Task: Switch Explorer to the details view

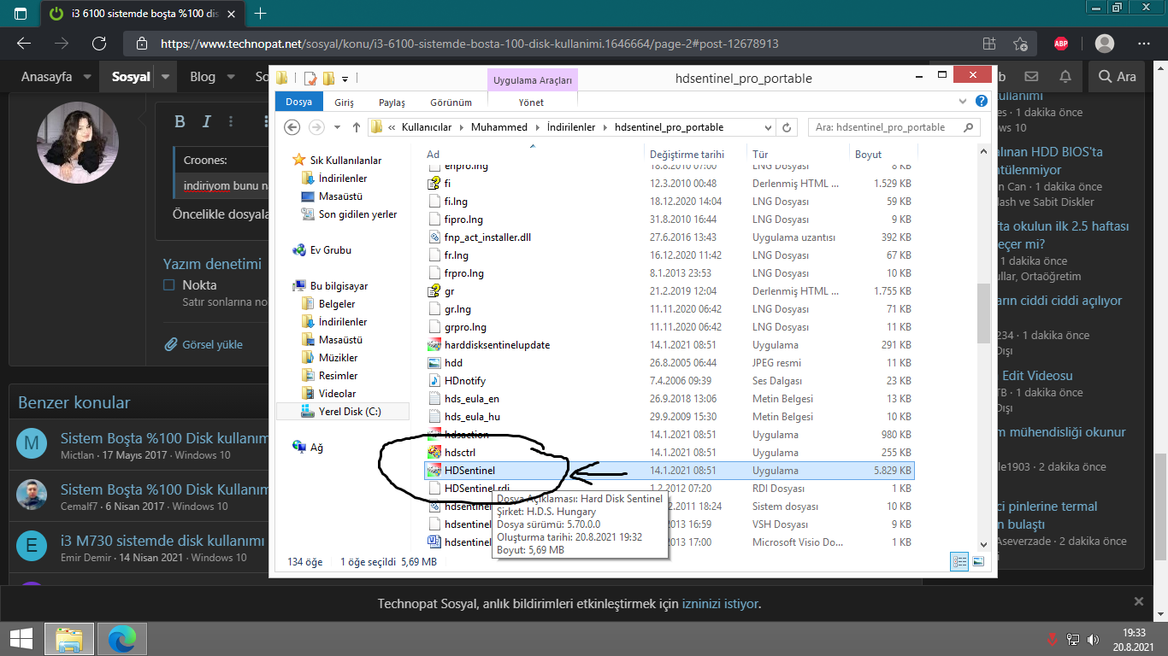Action: coord(959,561)
